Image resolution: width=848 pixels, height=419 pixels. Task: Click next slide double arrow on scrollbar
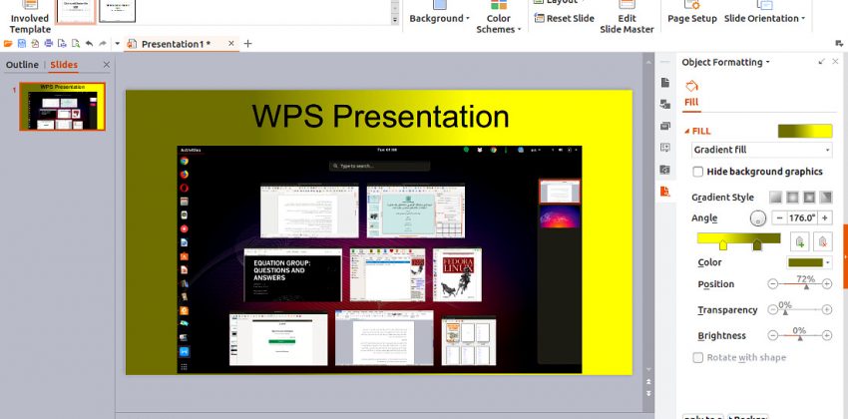[648, 393]
